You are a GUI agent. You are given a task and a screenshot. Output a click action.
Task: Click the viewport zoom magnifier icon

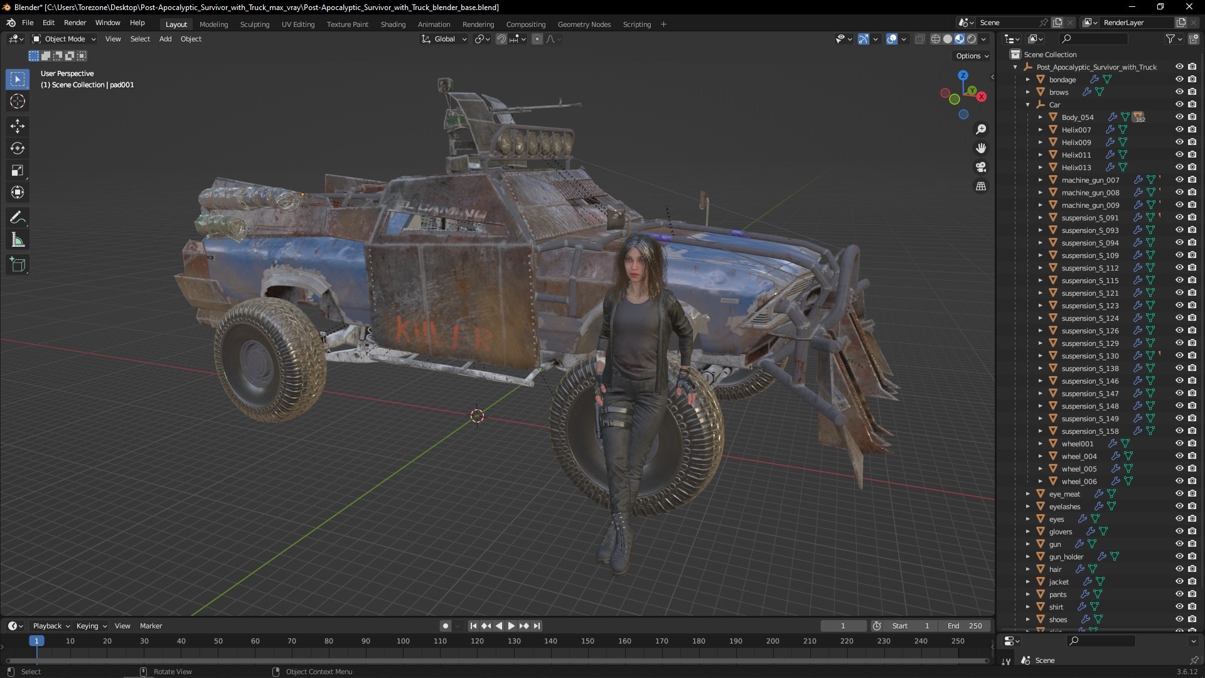pos(981,129)
